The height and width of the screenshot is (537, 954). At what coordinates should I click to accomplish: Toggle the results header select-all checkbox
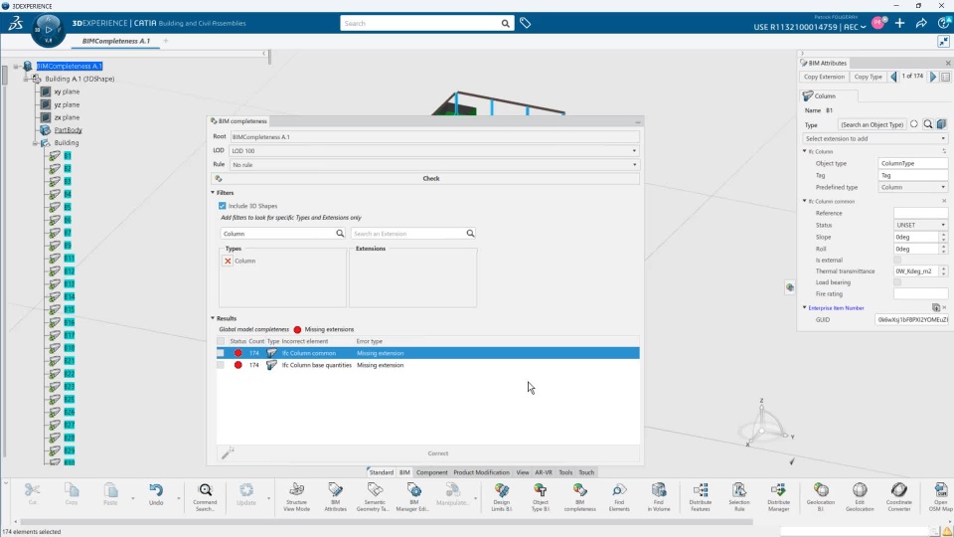pos(221,341)
